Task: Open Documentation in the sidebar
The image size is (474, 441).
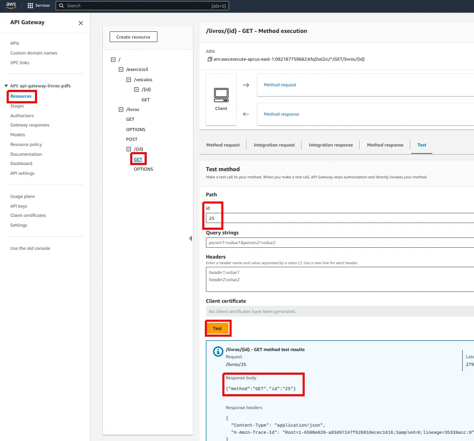Action: [26, 154]
